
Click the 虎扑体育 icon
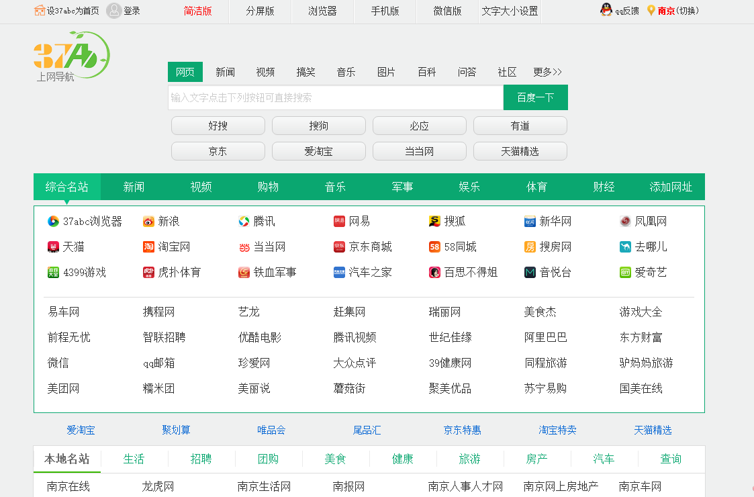click(x=148, y=272)
